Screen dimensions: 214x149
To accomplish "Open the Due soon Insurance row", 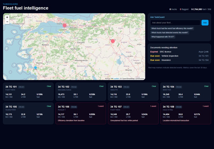I will pos(179,60).
